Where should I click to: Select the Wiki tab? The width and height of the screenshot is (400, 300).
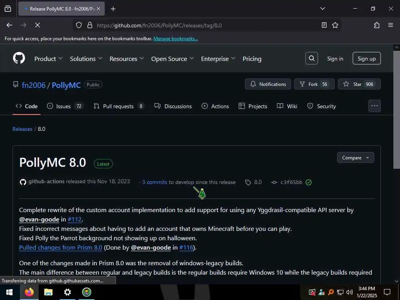tap(287, 106)
